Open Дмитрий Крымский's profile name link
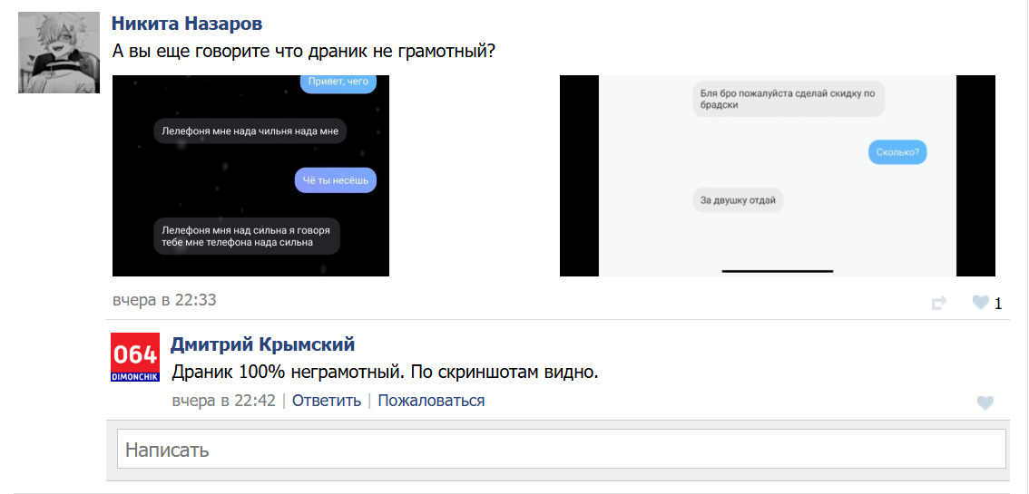 262,344
